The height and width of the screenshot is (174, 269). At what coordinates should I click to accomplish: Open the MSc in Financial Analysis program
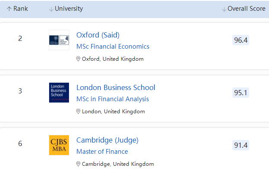click(x=113, y=99)
